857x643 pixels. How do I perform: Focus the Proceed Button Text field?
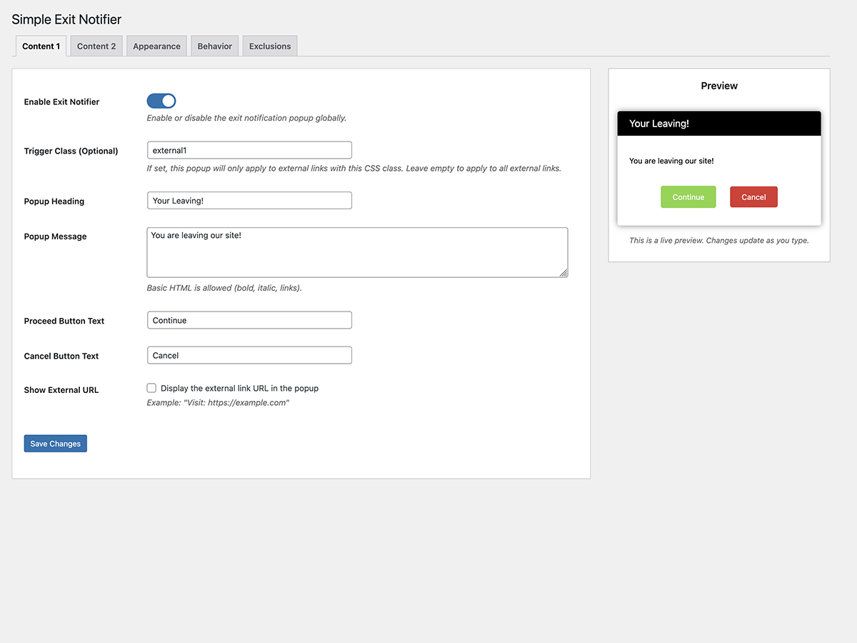249,320
